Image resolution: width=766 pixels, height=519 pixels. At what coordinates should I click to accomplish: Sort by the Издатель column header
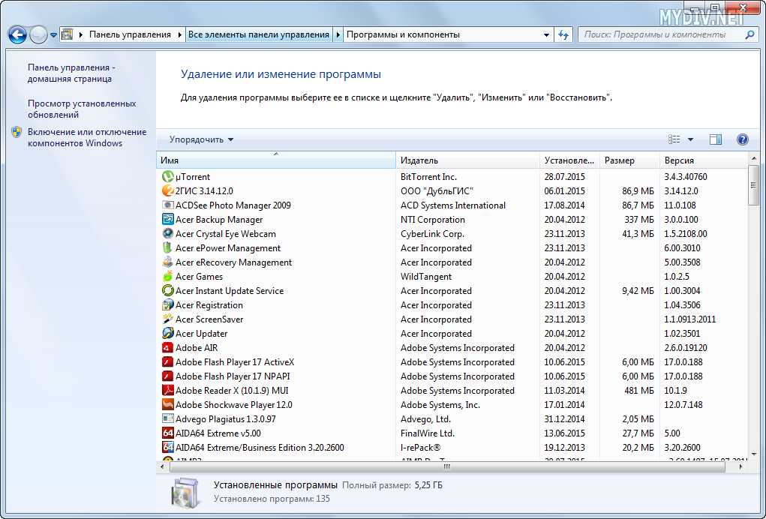point(419,160)
